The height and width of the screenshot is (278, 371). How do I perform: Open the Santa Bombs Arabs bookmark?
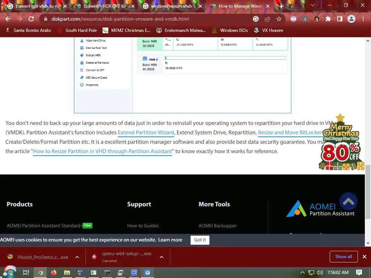28,30
